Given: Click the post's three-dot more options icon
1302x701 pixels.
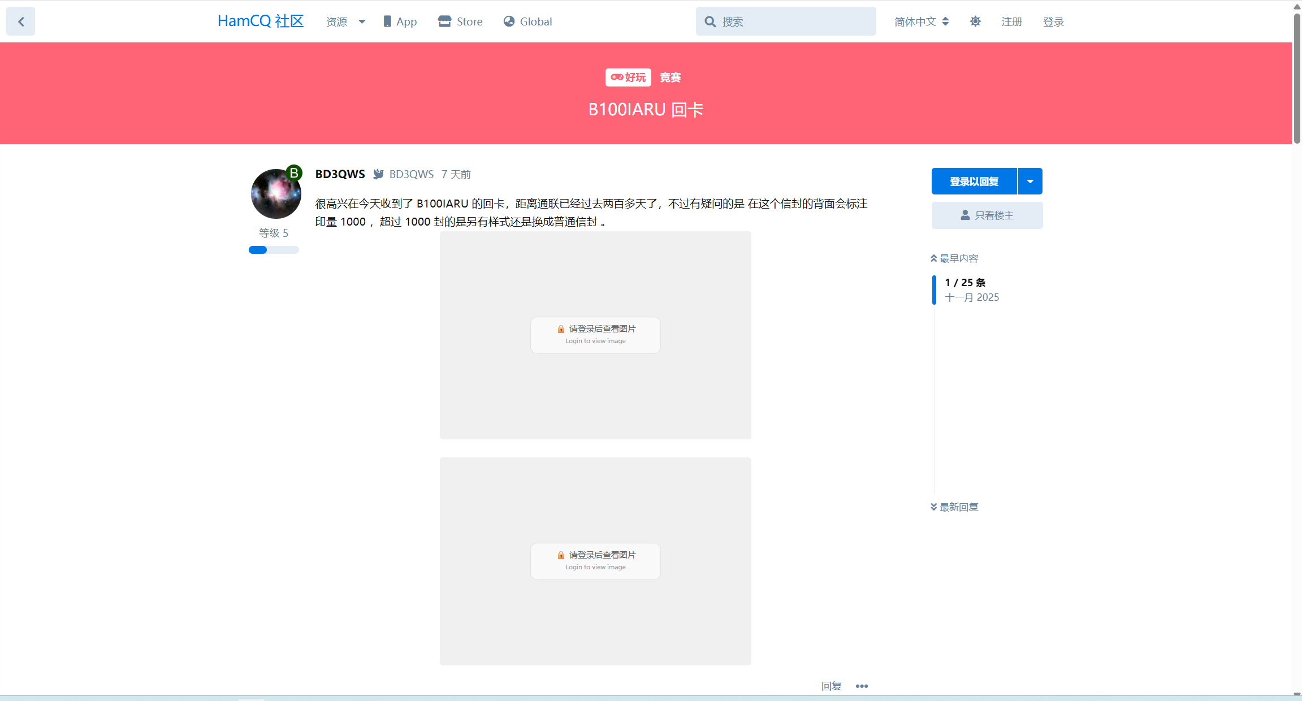Looking at the screenshot, I should [862, 686].
